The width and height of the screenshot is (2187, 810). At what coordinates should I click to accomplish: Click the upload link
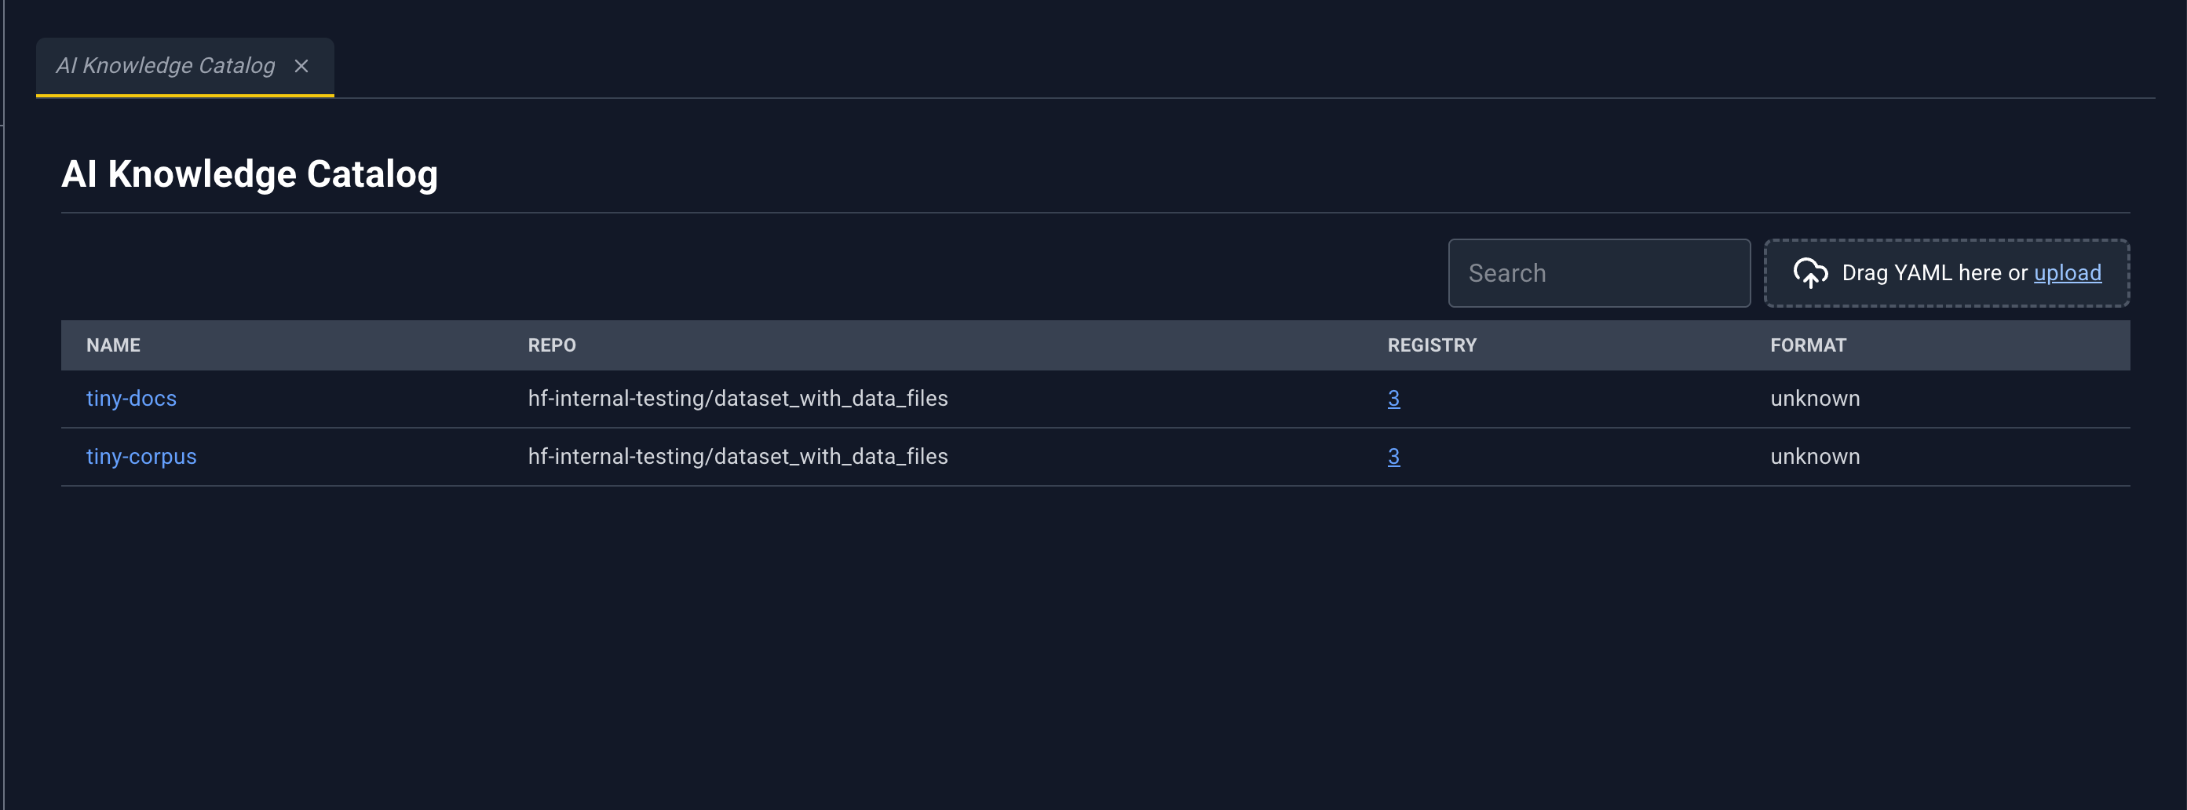click(2068, 273)
